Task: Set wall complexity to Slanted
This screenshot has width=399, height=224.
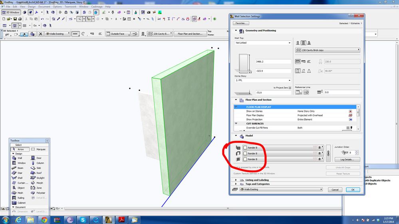Action: (x=303, y=71)
